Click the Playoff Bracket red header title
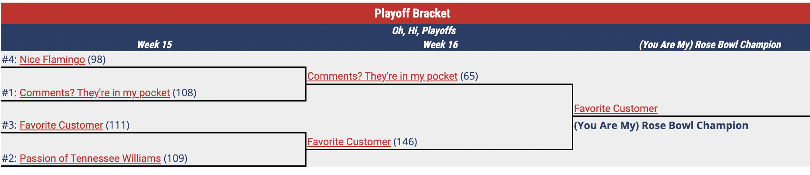Image resolution: width=810 pixels, height=175 pixels. (412, 14)
